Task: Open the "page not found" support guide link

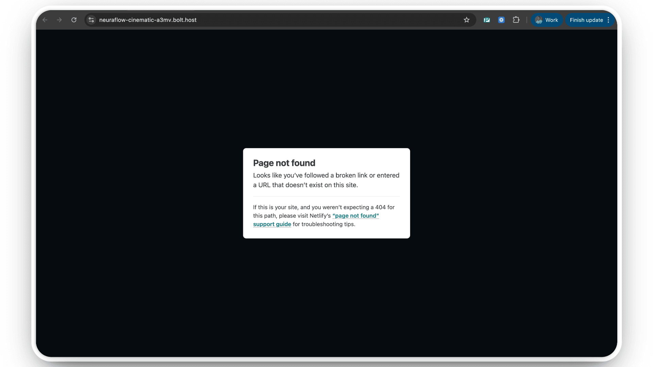Action: point(316,220)
